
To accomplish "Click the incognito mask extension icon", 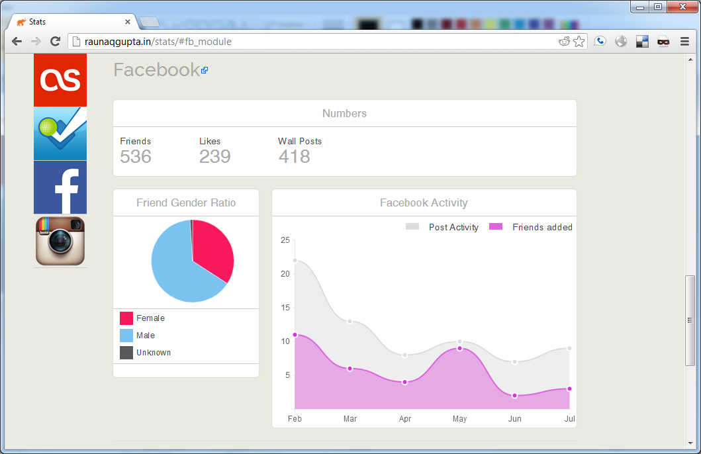I will tap(663, 42).
